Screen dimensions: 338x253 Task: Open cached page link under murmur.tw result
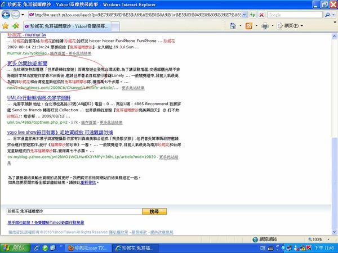(x=58, y=53)
